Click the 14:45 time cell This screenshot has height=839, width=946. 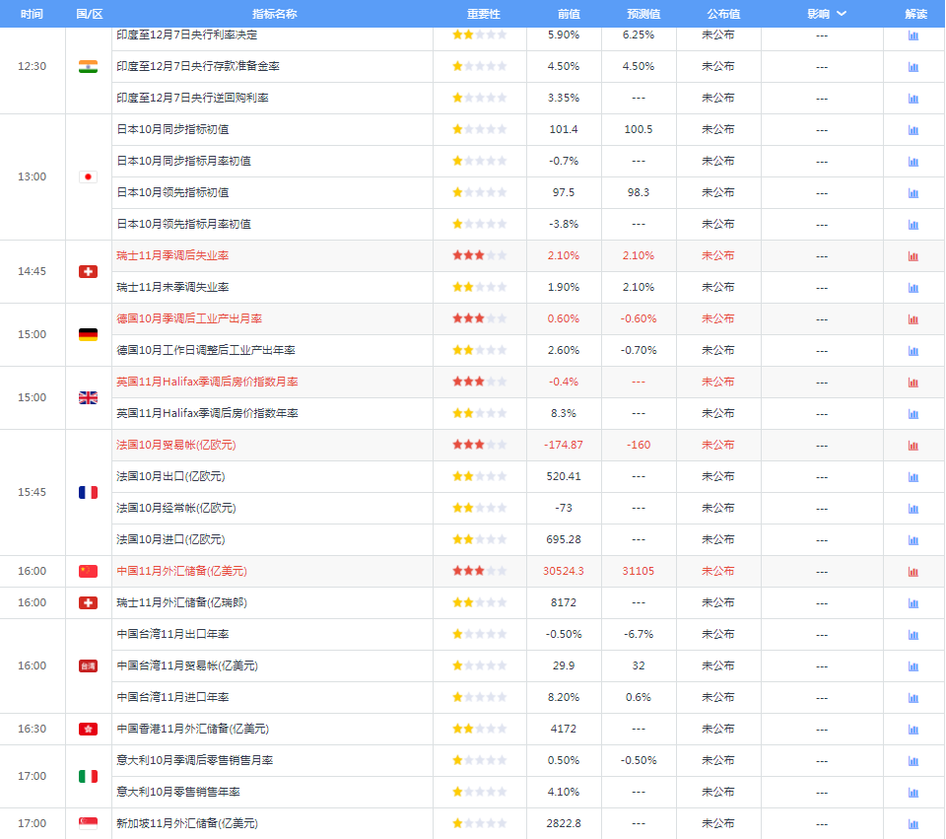[x=32, y=272]
